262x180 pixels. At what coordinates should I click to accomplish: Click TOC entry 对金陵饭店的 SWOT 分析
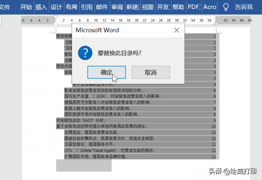point(81,120)
